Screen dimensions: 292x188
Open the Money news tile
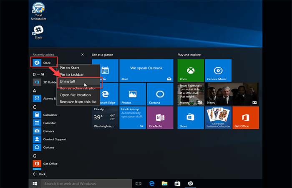[x=191, y=94]
